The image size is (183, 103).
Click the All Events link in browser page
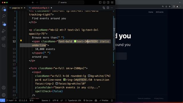click(x=160, y=12)
